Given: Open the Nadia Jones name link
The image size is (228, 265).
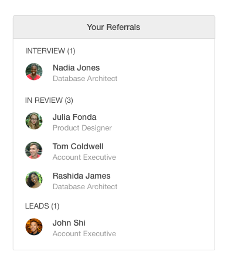Looking at the screenshot, I should [76, 68].
